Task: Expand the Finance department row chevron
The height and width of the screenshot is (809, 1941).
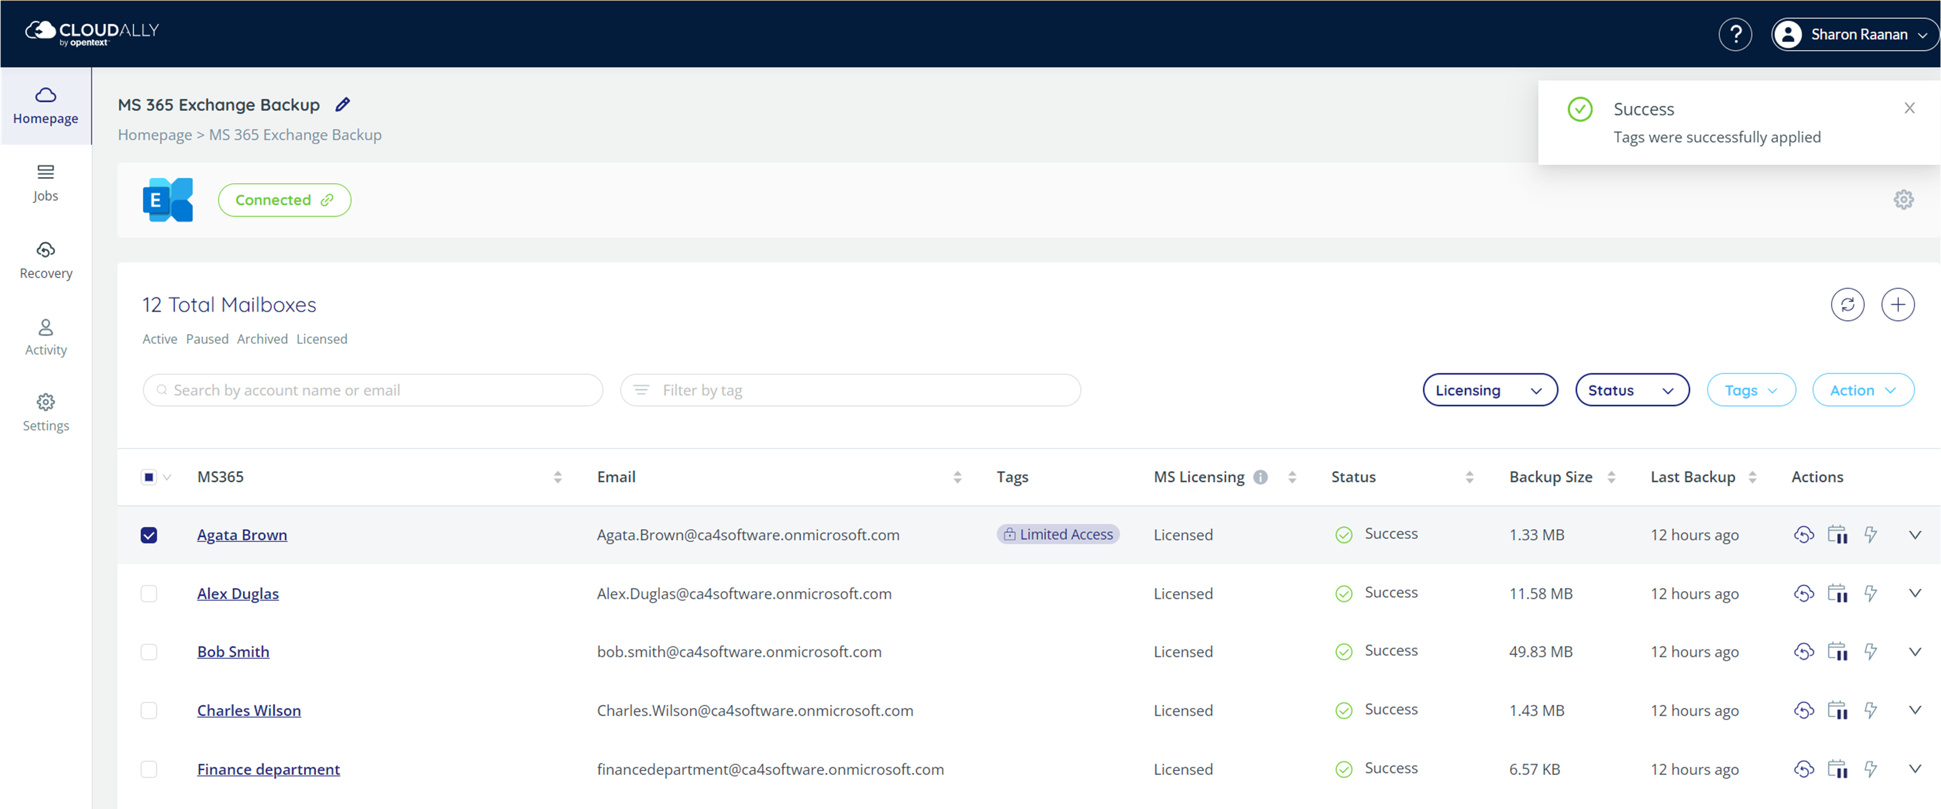Action: click(x=1915, y=768)
